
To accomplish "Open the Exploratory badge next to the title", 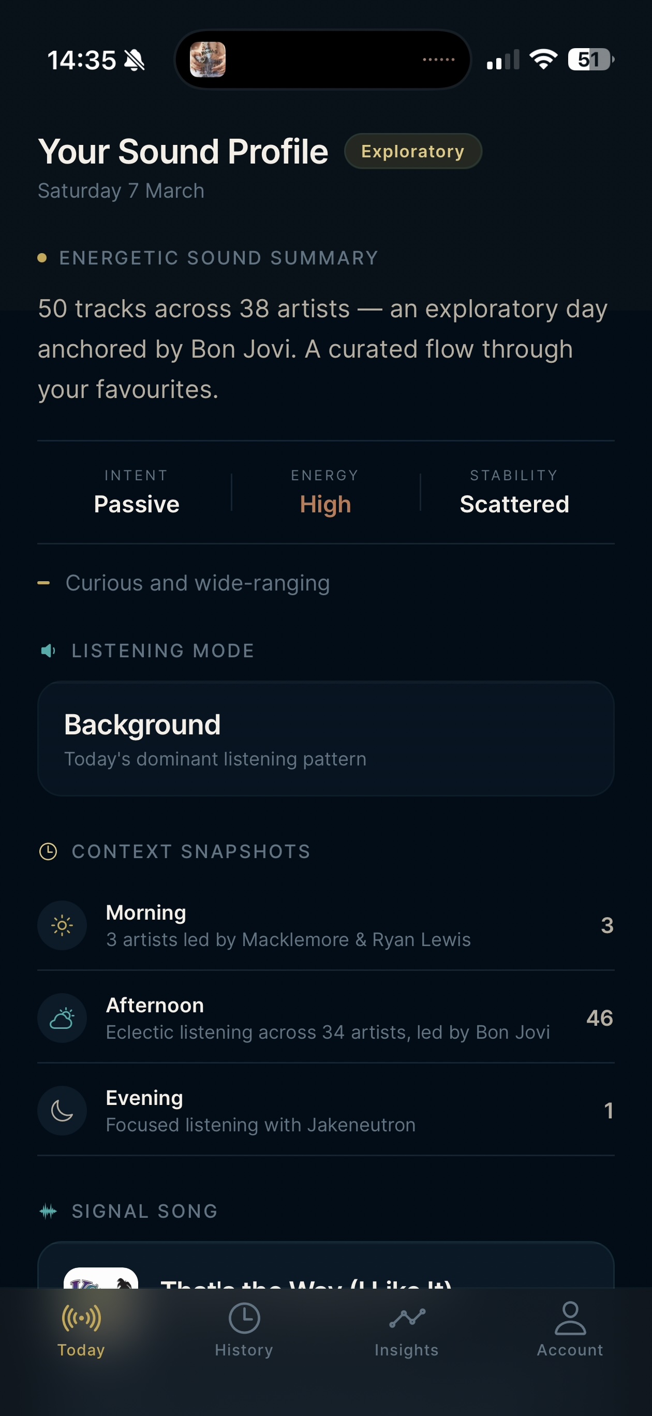I will point(413,151).
